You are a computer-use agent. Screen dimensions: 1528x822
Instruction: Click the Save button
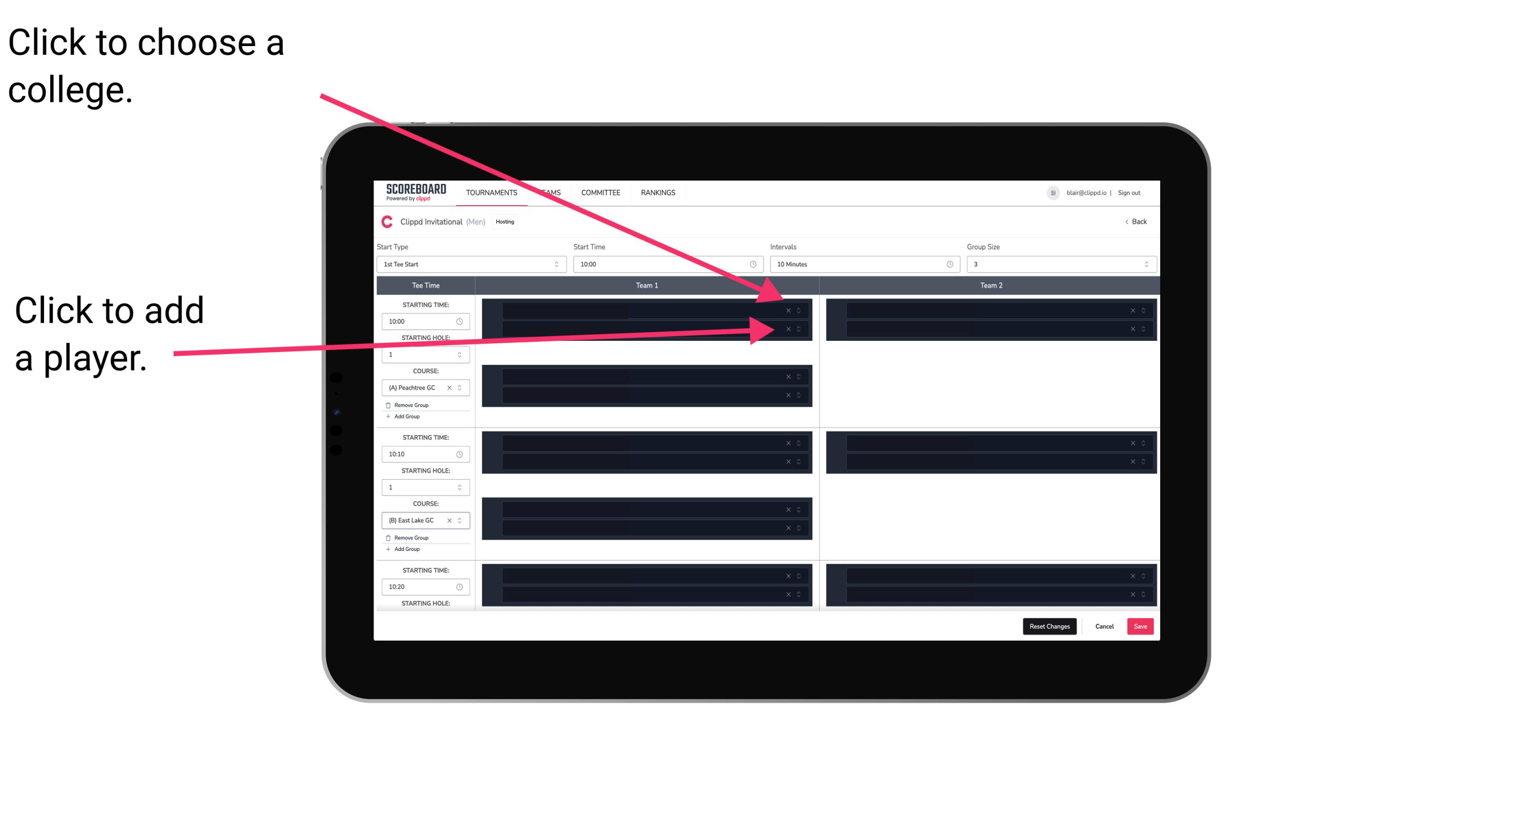pyautogui.click(x=1141, y=626)
